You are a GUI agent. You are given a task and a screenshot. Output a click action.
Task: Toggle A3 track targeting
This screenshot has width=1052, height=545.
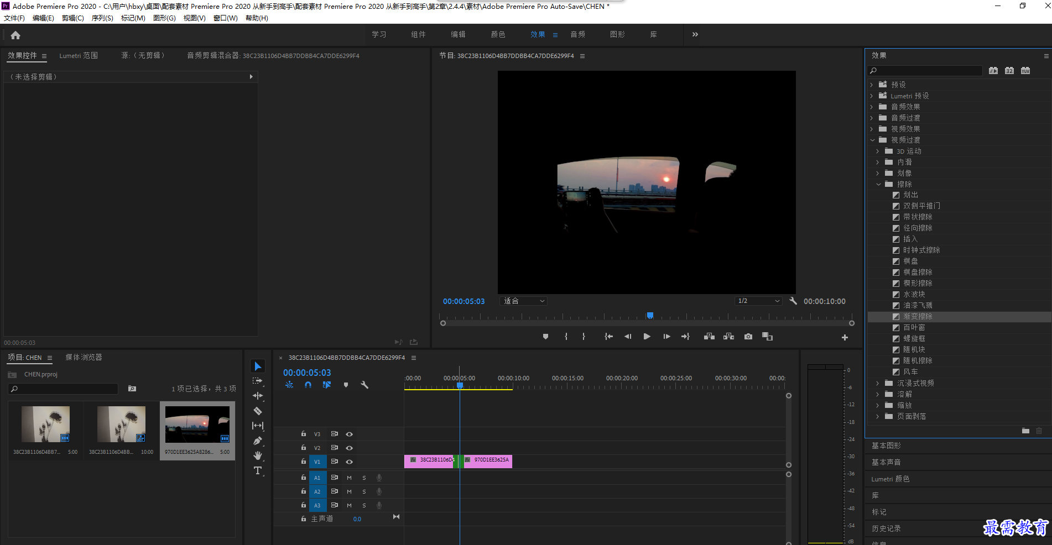click(317, 505)
